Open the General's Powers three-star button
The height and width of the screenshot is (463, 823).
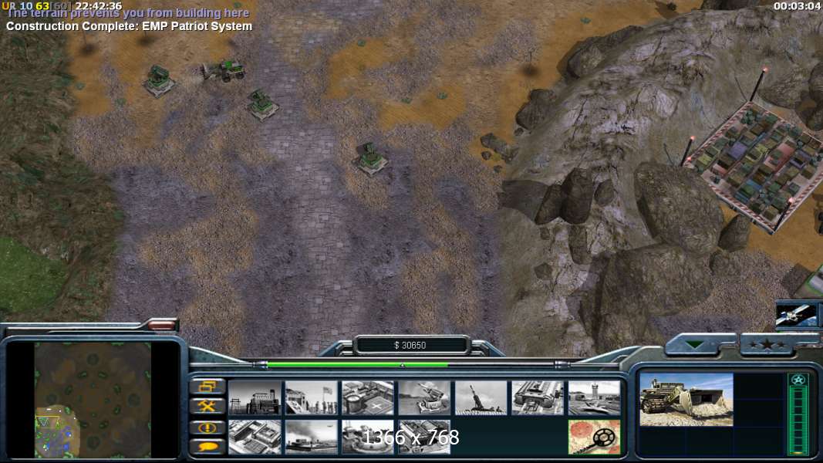point(767,345)
